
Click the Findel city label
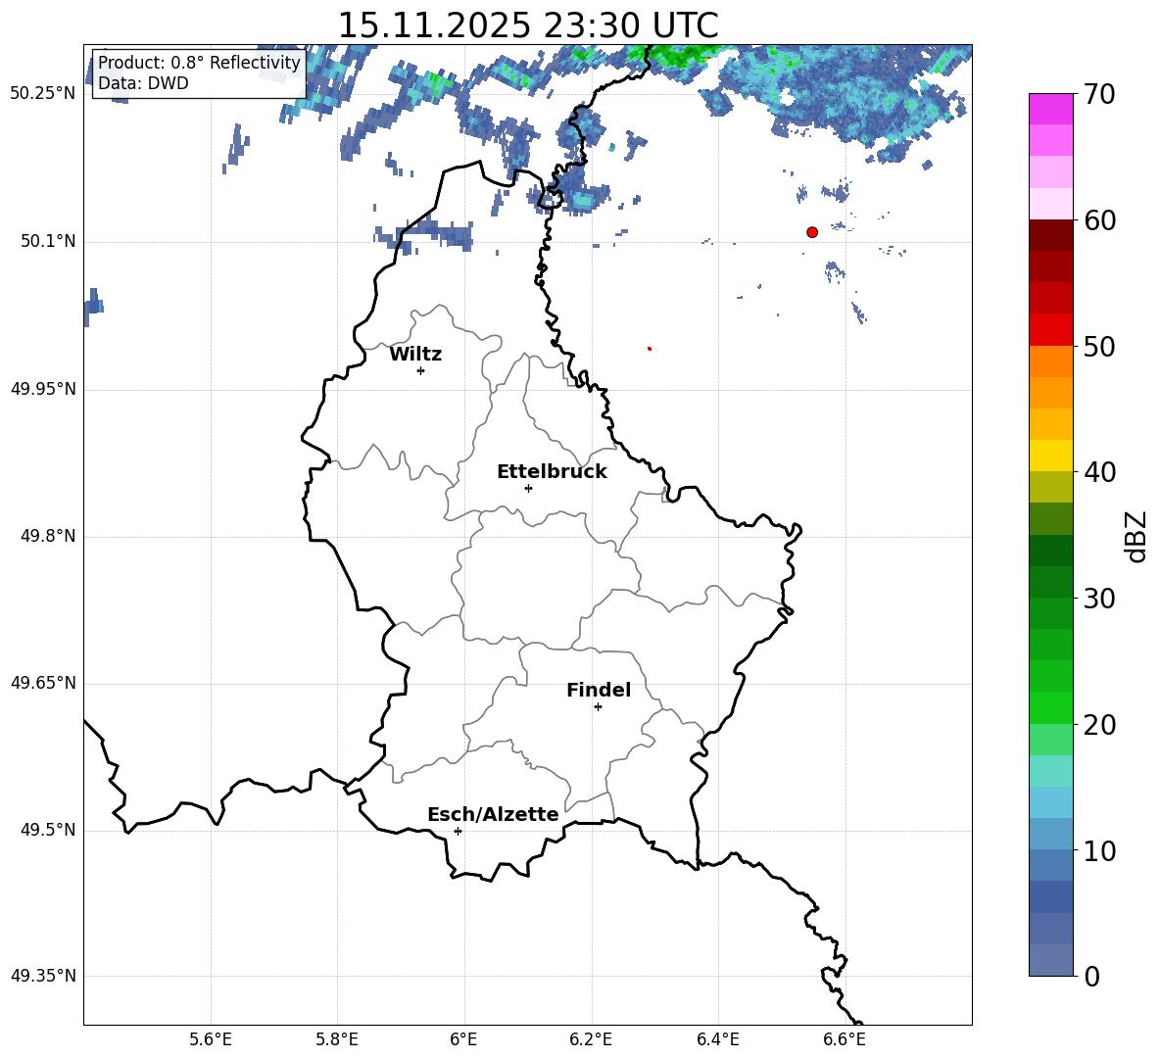click(599, 690)
